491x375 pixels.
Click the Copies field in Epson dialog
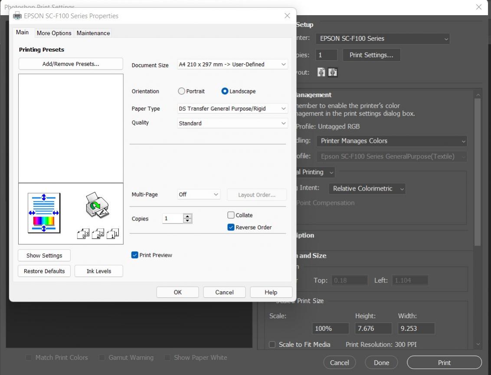pos(173,218)
